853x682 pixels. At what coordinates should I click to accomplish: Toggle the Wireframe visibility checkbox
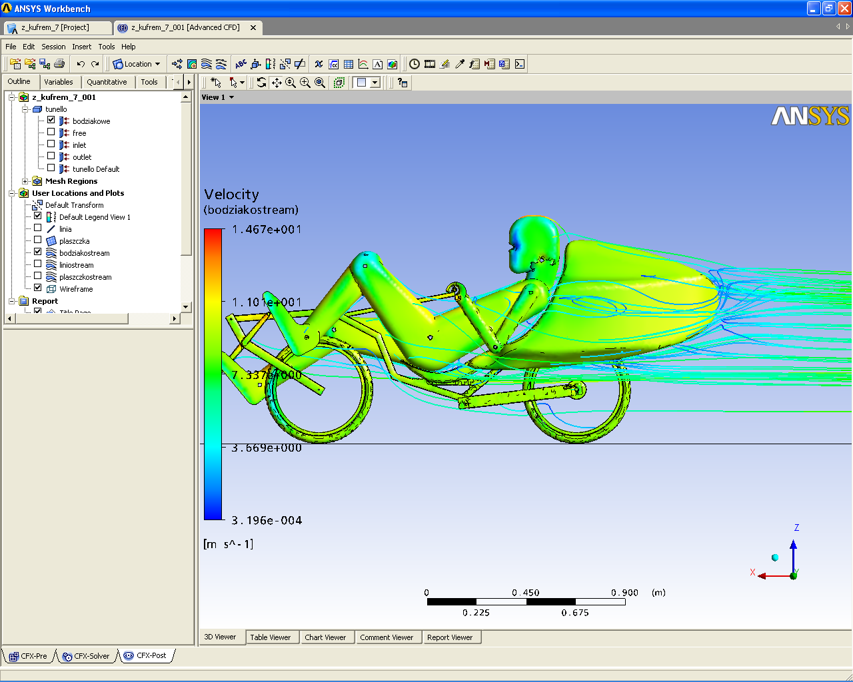[38, 288]
